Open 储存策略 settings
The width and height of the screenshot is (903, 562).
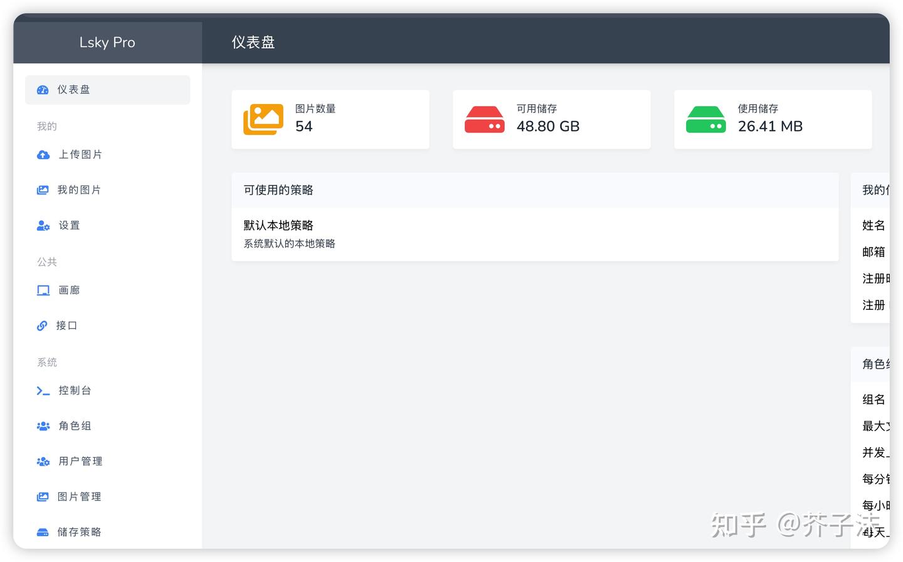(x=108, y=532)
